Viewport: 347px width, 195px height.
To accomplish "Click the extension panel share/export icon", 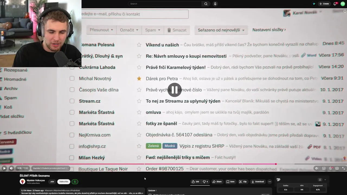I will (x=320, y=180).
